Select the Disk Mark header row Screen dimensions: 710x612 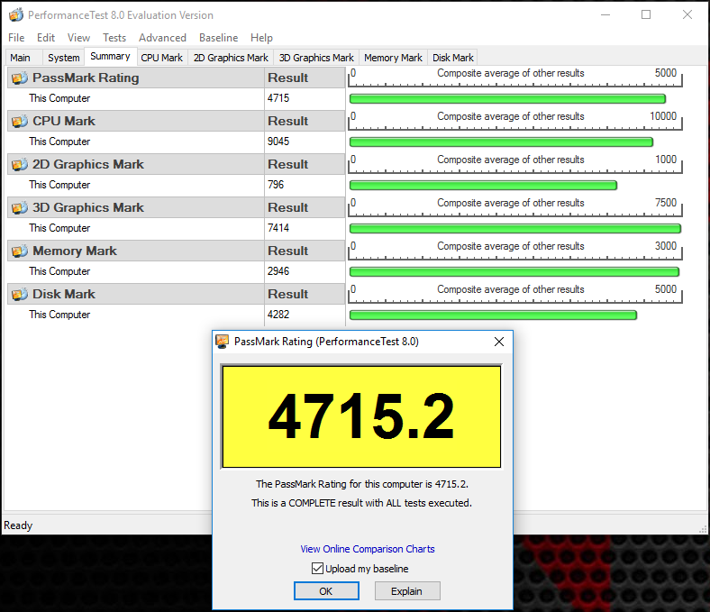[176, 295]
